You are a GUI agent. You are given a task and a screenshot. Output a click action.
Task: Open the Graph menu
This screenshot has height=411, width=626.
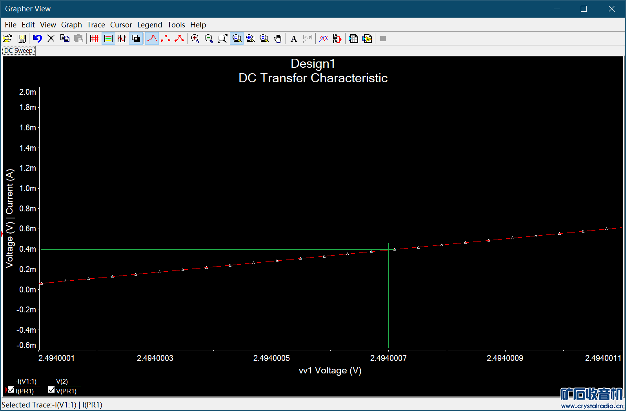tap(71, 25)
